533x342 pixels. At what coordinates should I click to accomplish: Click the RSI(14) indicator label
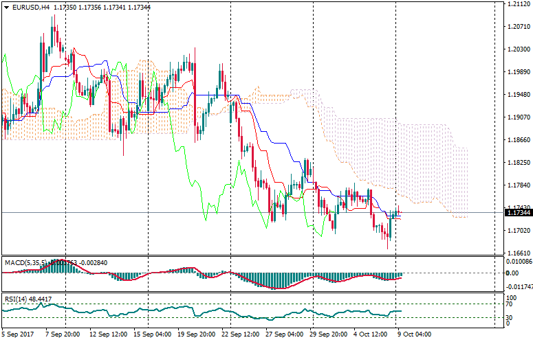[x=14, y=280]
